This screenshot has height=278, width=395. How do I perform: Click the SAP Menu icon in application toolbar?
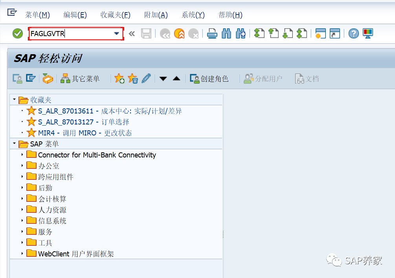(31, 78)
